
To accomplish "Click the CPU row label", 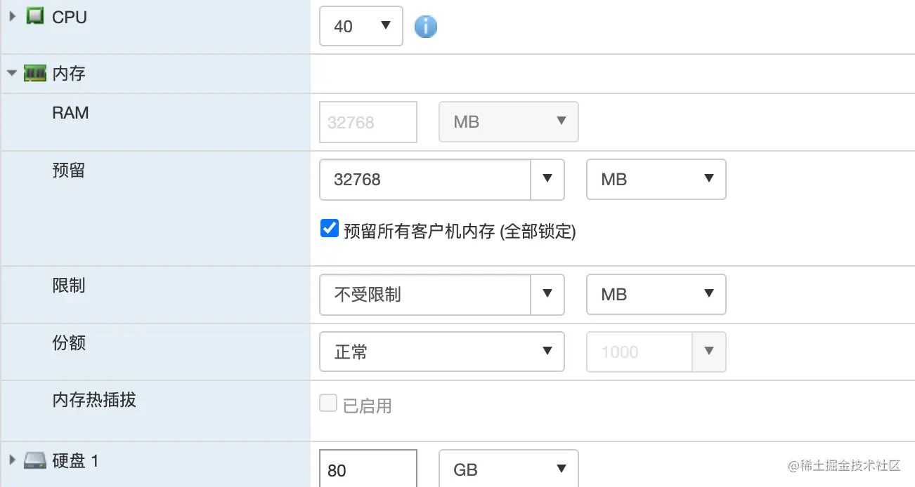I will tap(70, 17).
